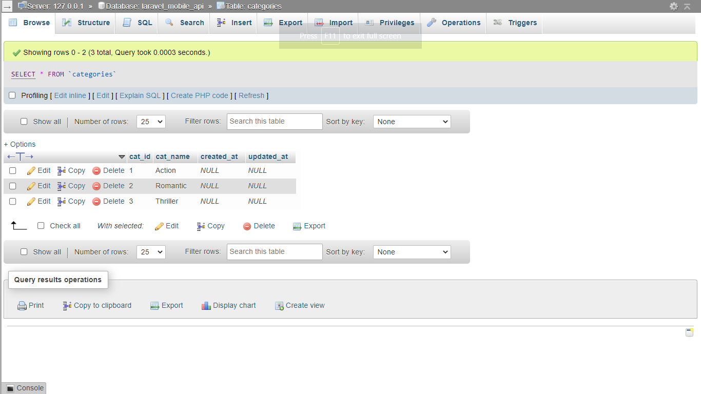Expand the + Options link
This screenshot has width=701, height=394.
[x=20, y=144]
